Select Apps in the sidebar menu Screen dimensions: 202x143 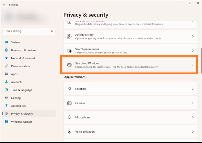pyautogui.click(x=14, y=74)
